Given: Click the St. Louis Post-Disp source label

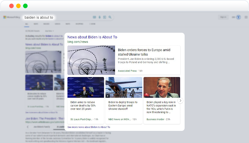Looking at the screenshot, I should coord(81,119).
